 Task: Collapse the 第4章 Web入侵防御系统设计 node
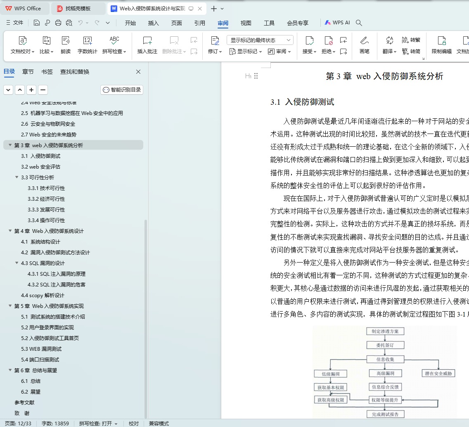tap(10, 231)
